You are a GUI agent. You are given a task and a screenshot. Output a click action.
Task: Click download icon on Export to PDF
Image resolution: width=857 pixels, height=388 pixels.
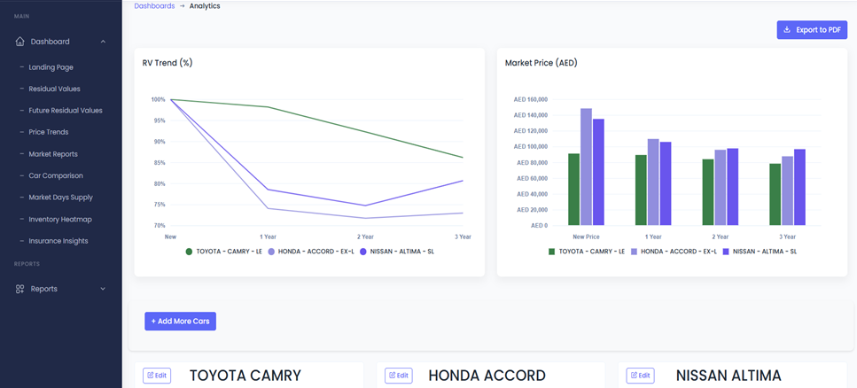(787, 30)
